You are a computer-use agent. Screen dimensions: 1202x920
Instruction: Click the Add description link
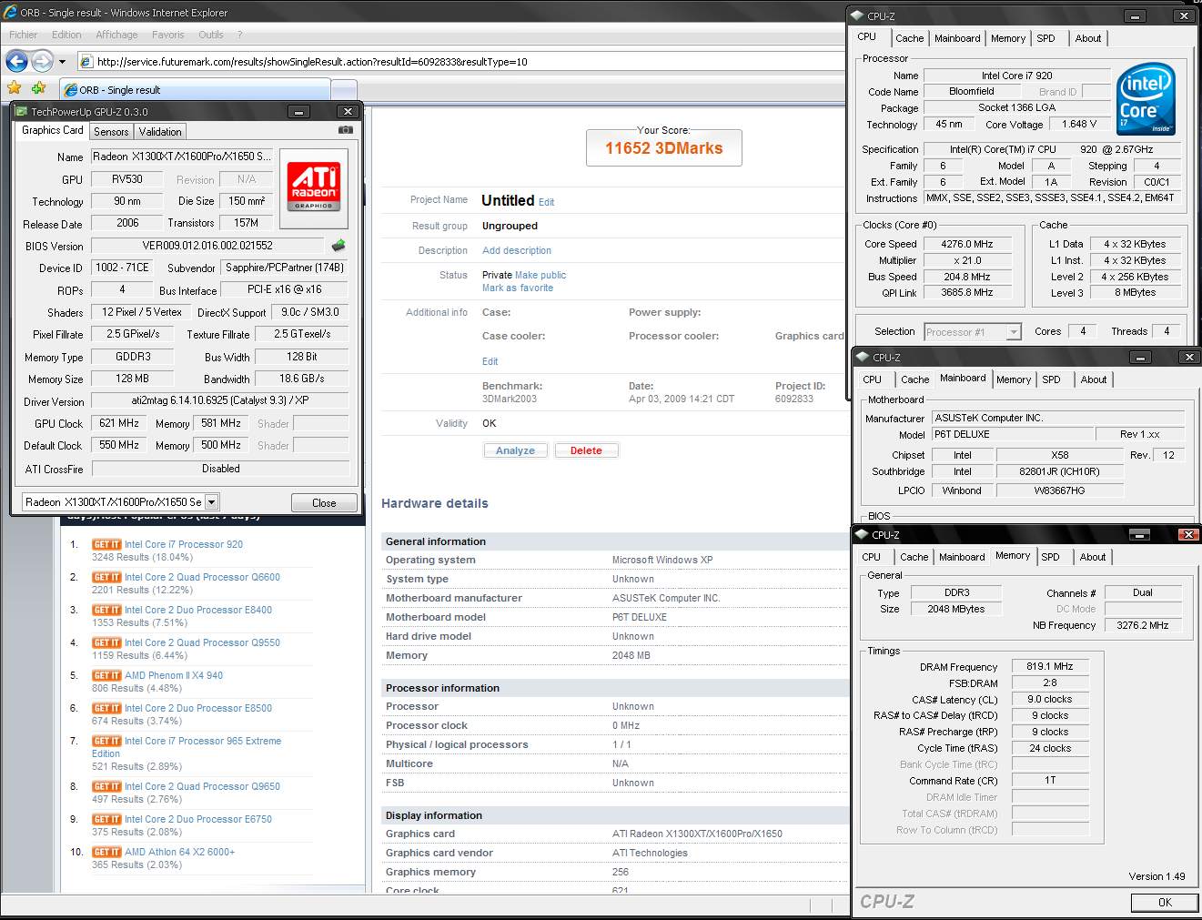(x=517, y=250)
